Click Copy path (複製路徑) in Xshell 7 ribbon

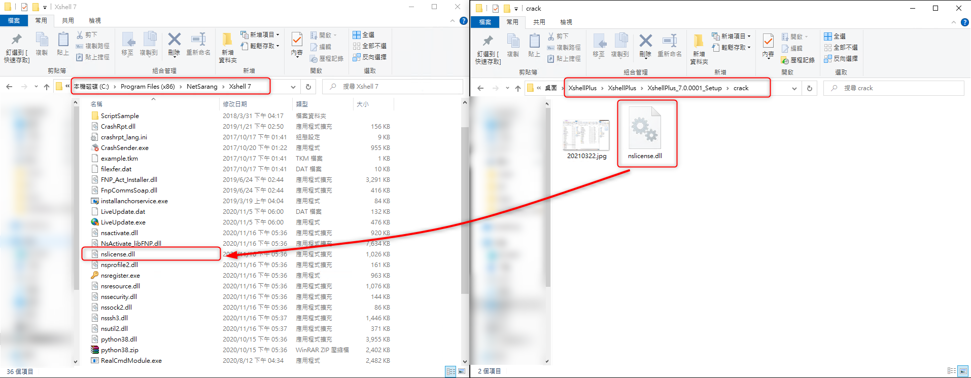(x=93, y=46)
